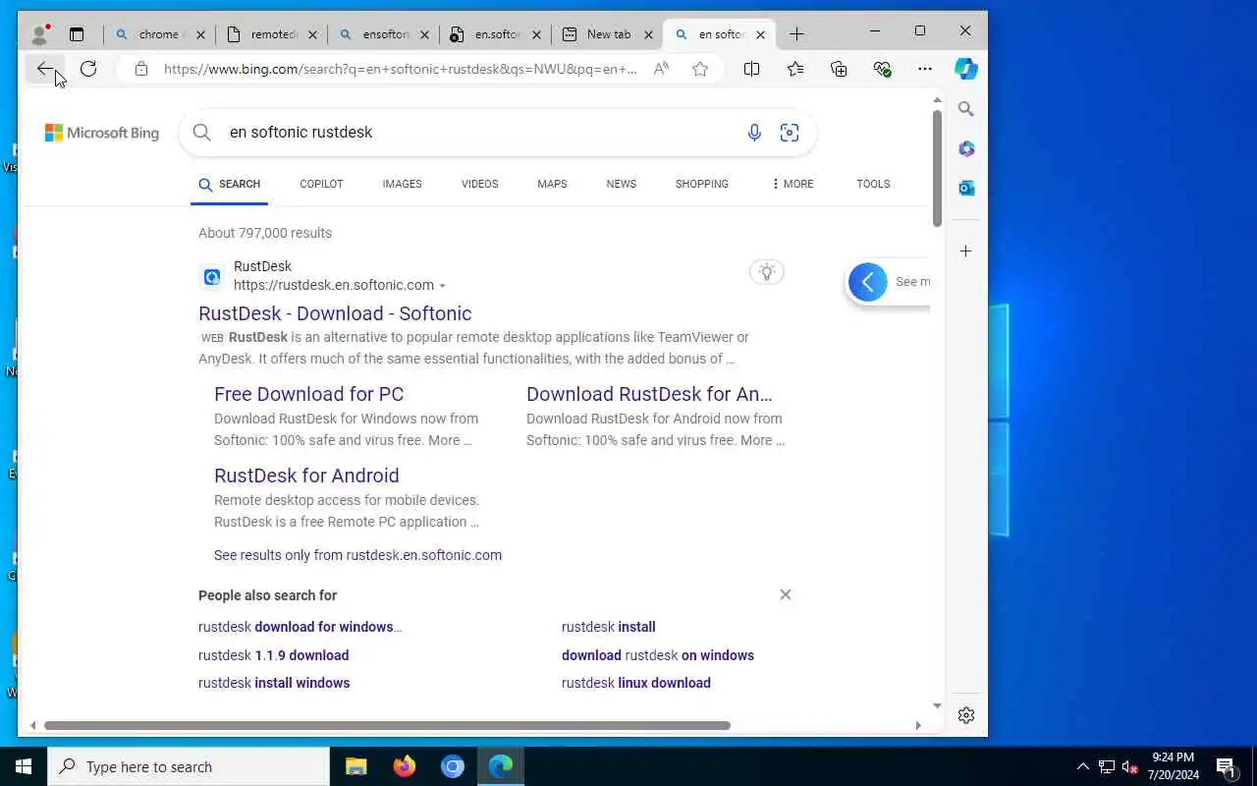Open RustDesk - Download - Softonic result
The height and width of the screenshot is (786, 1257).
pyautogui.click(x=335, y=313)
